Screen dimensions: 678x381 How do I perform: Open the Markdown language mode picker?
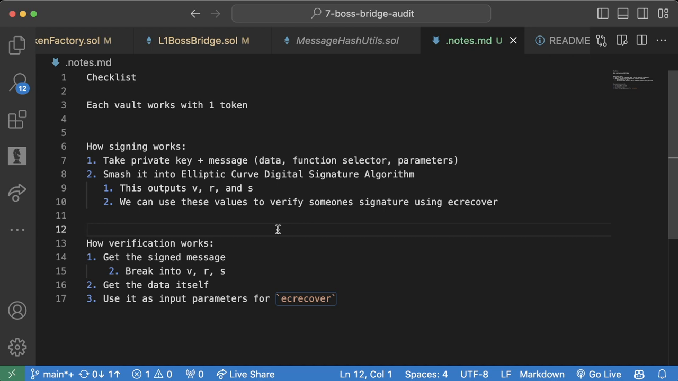(541, 374)
